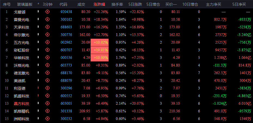Select stock name 雷曼光电
This screenshot has width=253, height=123.
pos(21,20)
